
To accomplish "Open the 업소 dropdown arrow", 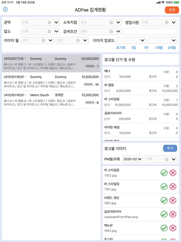I will pos(56,32).
